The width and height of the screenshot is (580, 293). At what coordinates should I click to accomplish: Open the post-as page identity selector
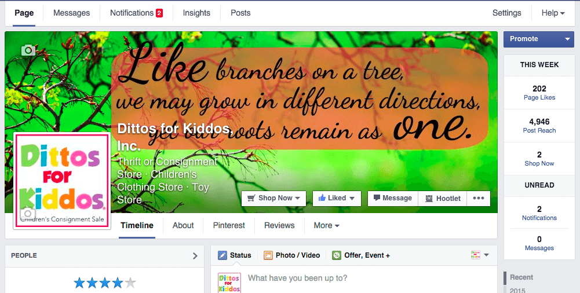(x=480, y=255)
